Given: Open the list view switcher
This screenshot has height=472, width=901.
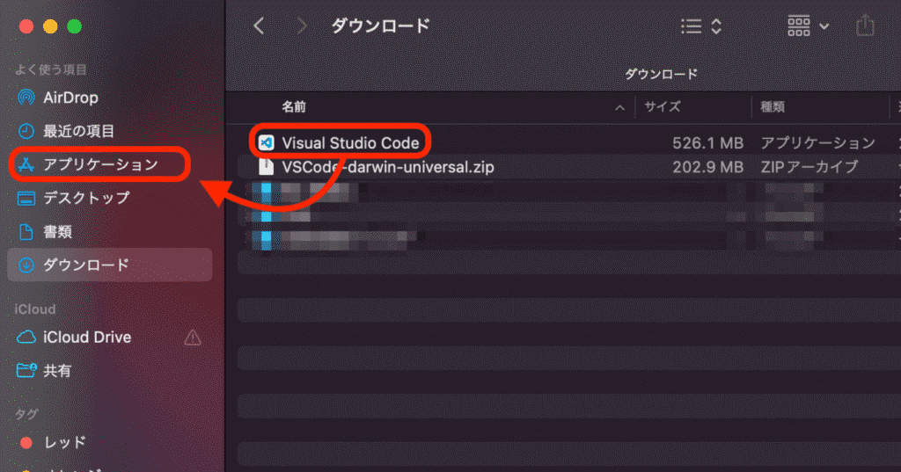Looking at the screenshot, I should point(700,26).
